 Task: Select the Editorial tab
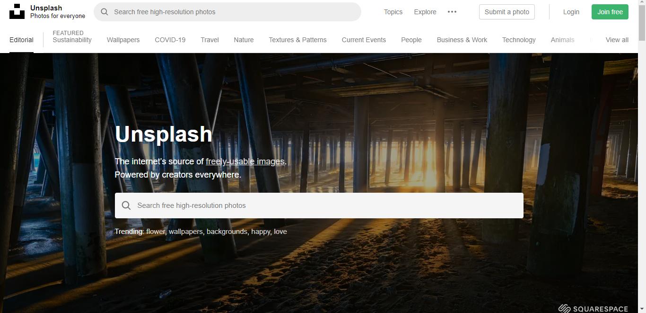[21, 40]
